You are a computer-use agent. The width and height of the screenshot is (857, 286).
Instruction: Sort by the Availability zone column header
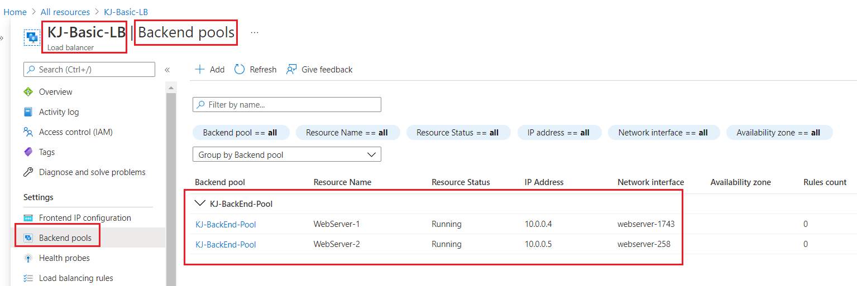point(740,182)
